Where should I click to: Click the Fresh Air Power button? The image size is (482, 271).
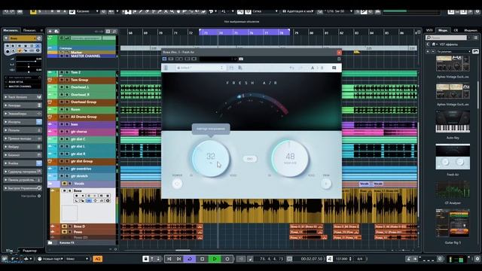pyautogui.click(x=177, y=184)
